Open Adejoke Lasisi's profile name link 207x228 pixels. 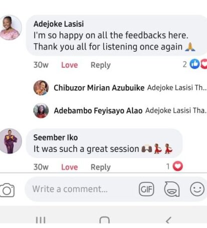point(59,24)
